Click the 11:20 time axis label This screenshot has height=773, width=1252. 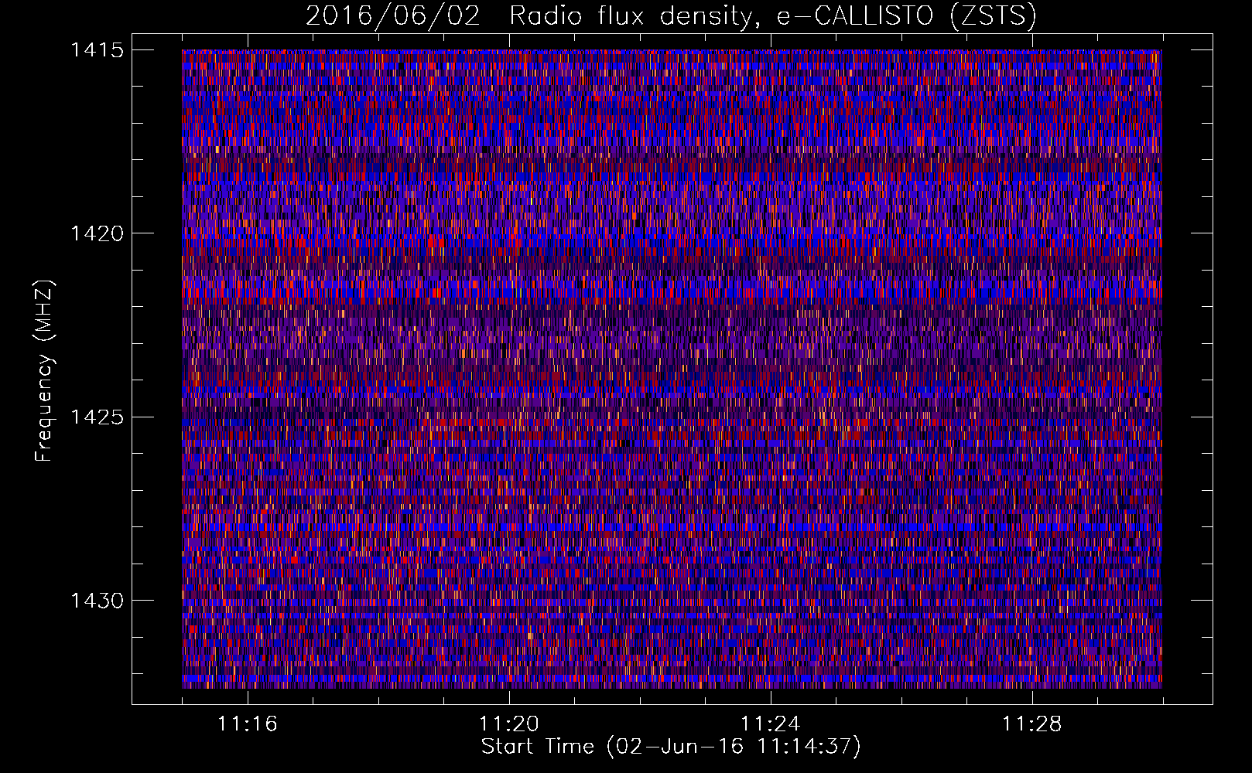pos(509,724)
